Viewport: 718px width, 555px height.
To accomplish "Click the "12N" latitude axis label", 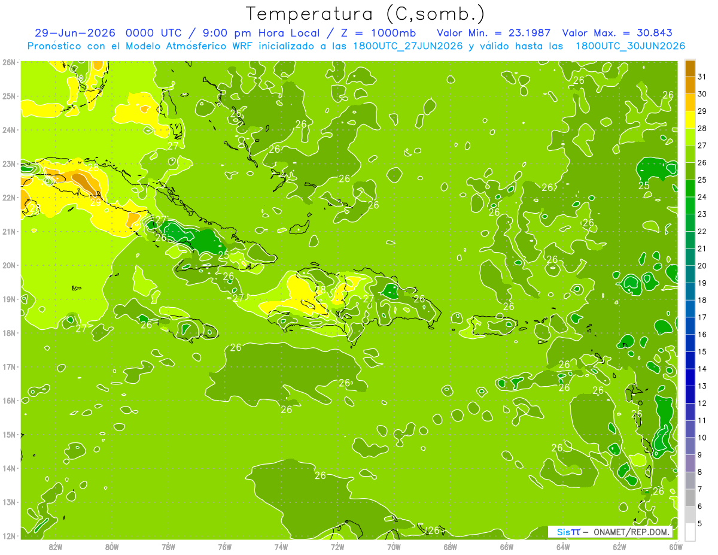I will 9,536.
